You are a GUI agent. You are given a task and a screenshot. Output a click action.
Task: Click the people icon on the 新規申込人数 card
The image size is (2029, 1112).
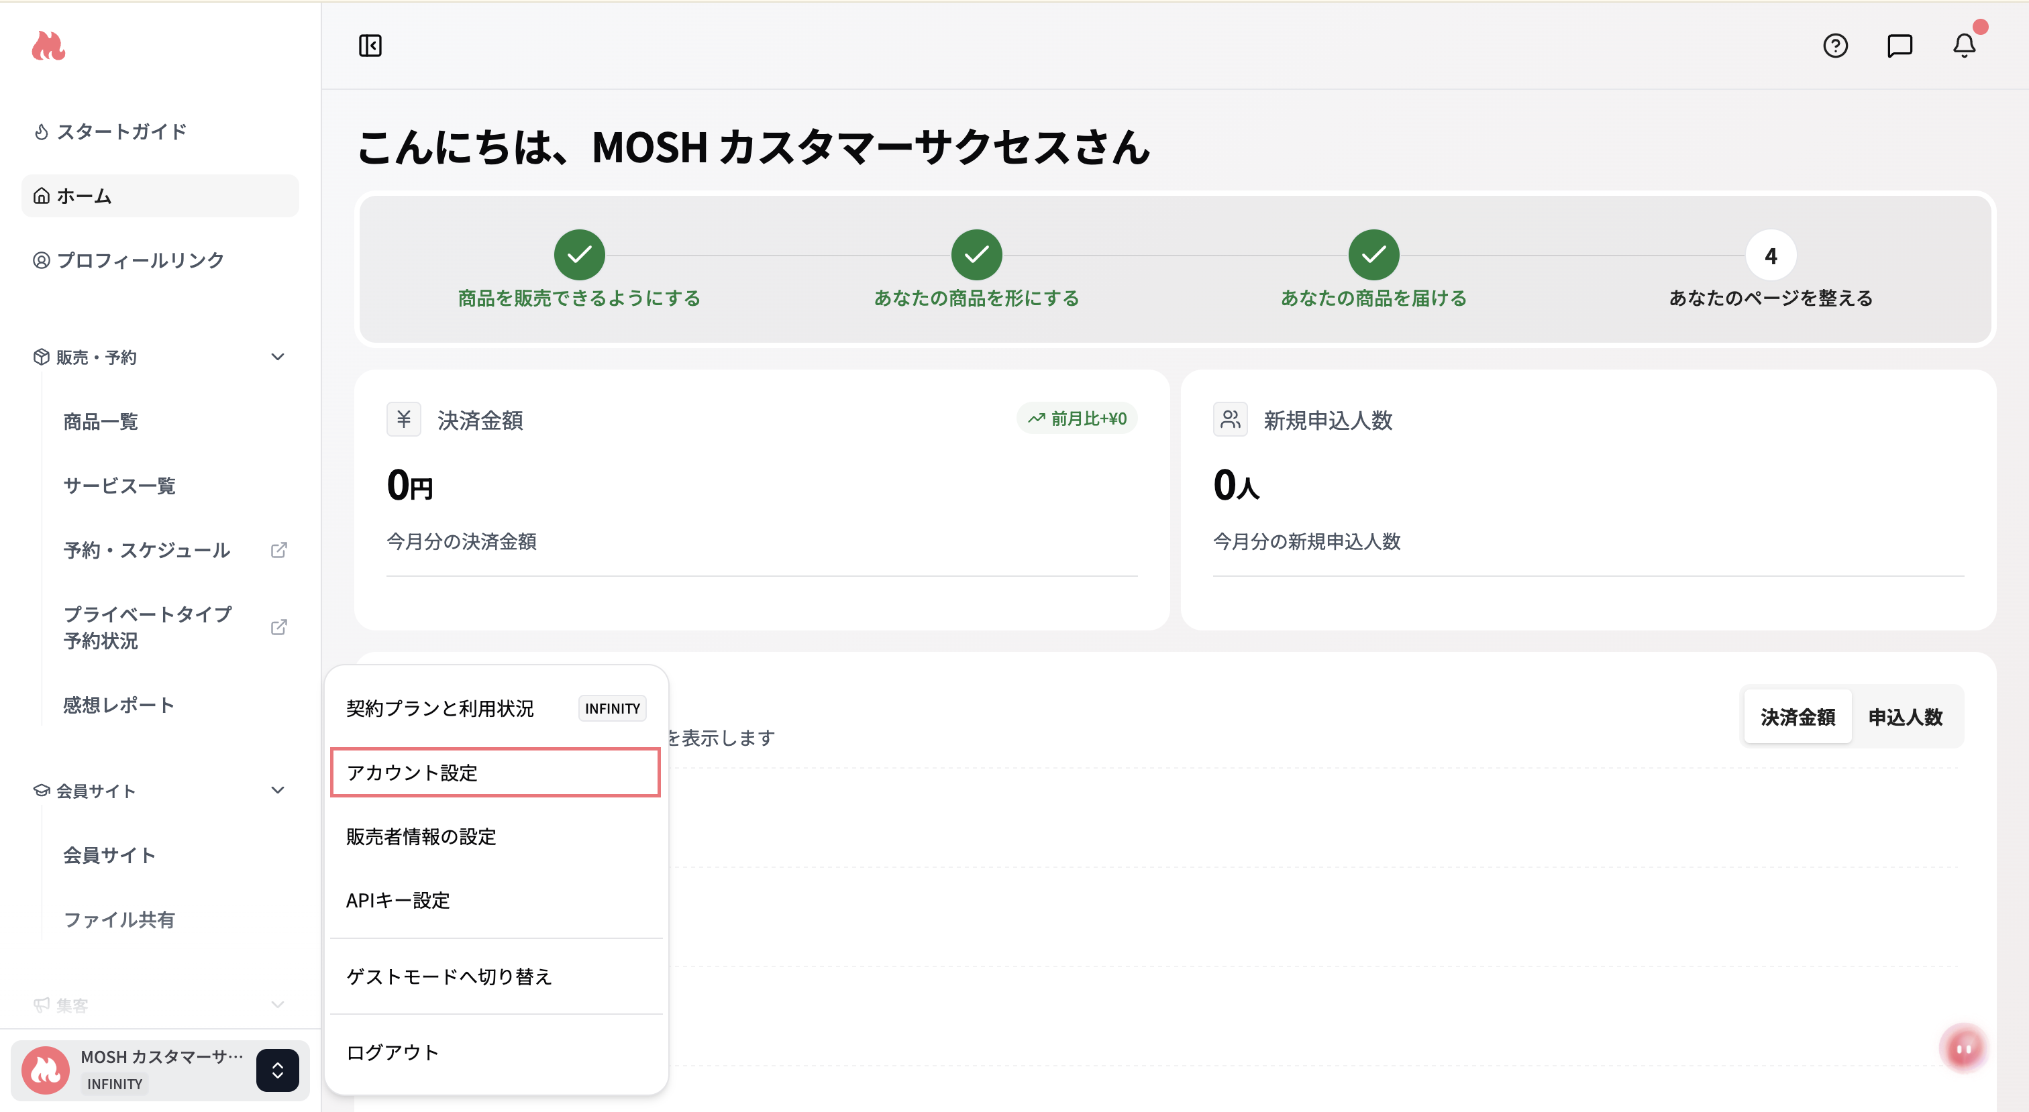click(x=1231, y=419)
